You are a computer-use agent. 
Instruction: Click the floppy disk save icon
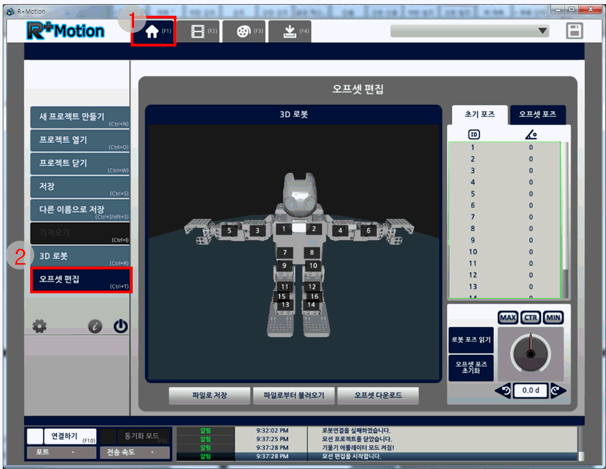point(575,31)
